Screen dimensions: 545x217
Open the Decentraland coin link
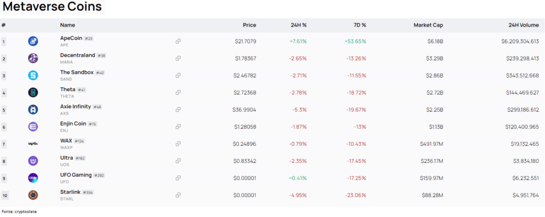(x=78, y=55)
